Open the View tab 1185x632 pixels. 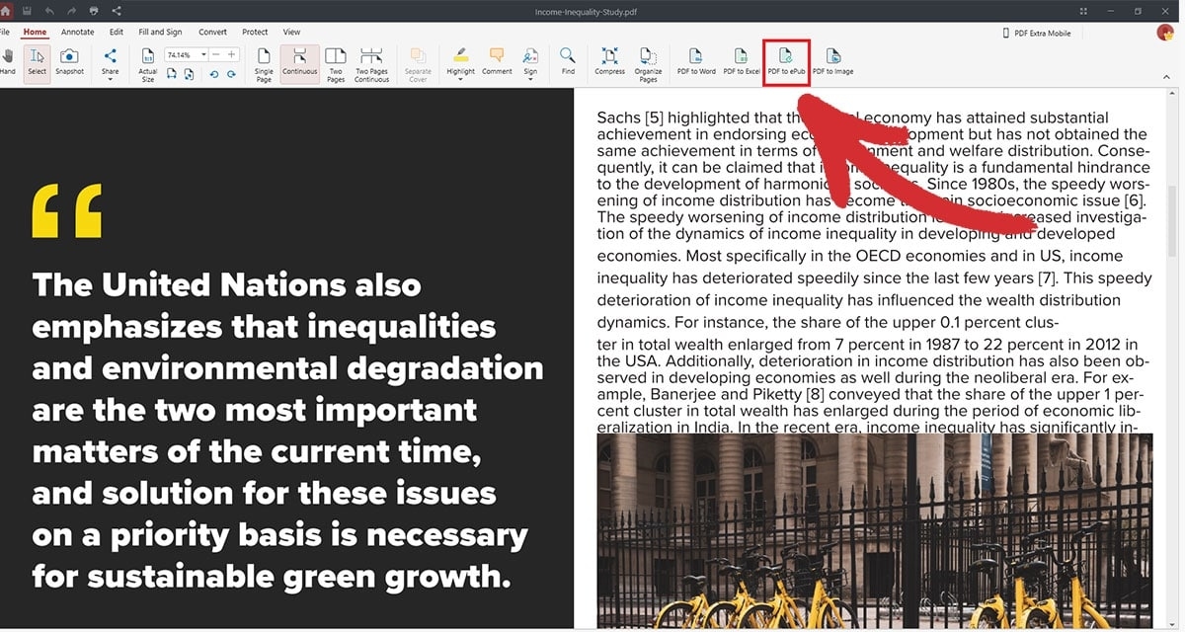pos(291,32)
